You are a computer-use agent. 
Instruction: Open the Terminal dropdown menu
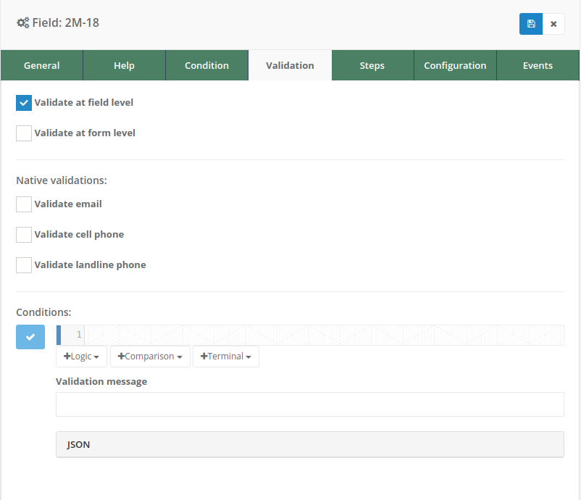226,357
